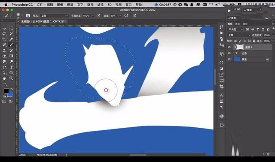Select the Magic Wand tool
Image resolution: width=275 pixels, height=162 pixels.
(11, 33)
